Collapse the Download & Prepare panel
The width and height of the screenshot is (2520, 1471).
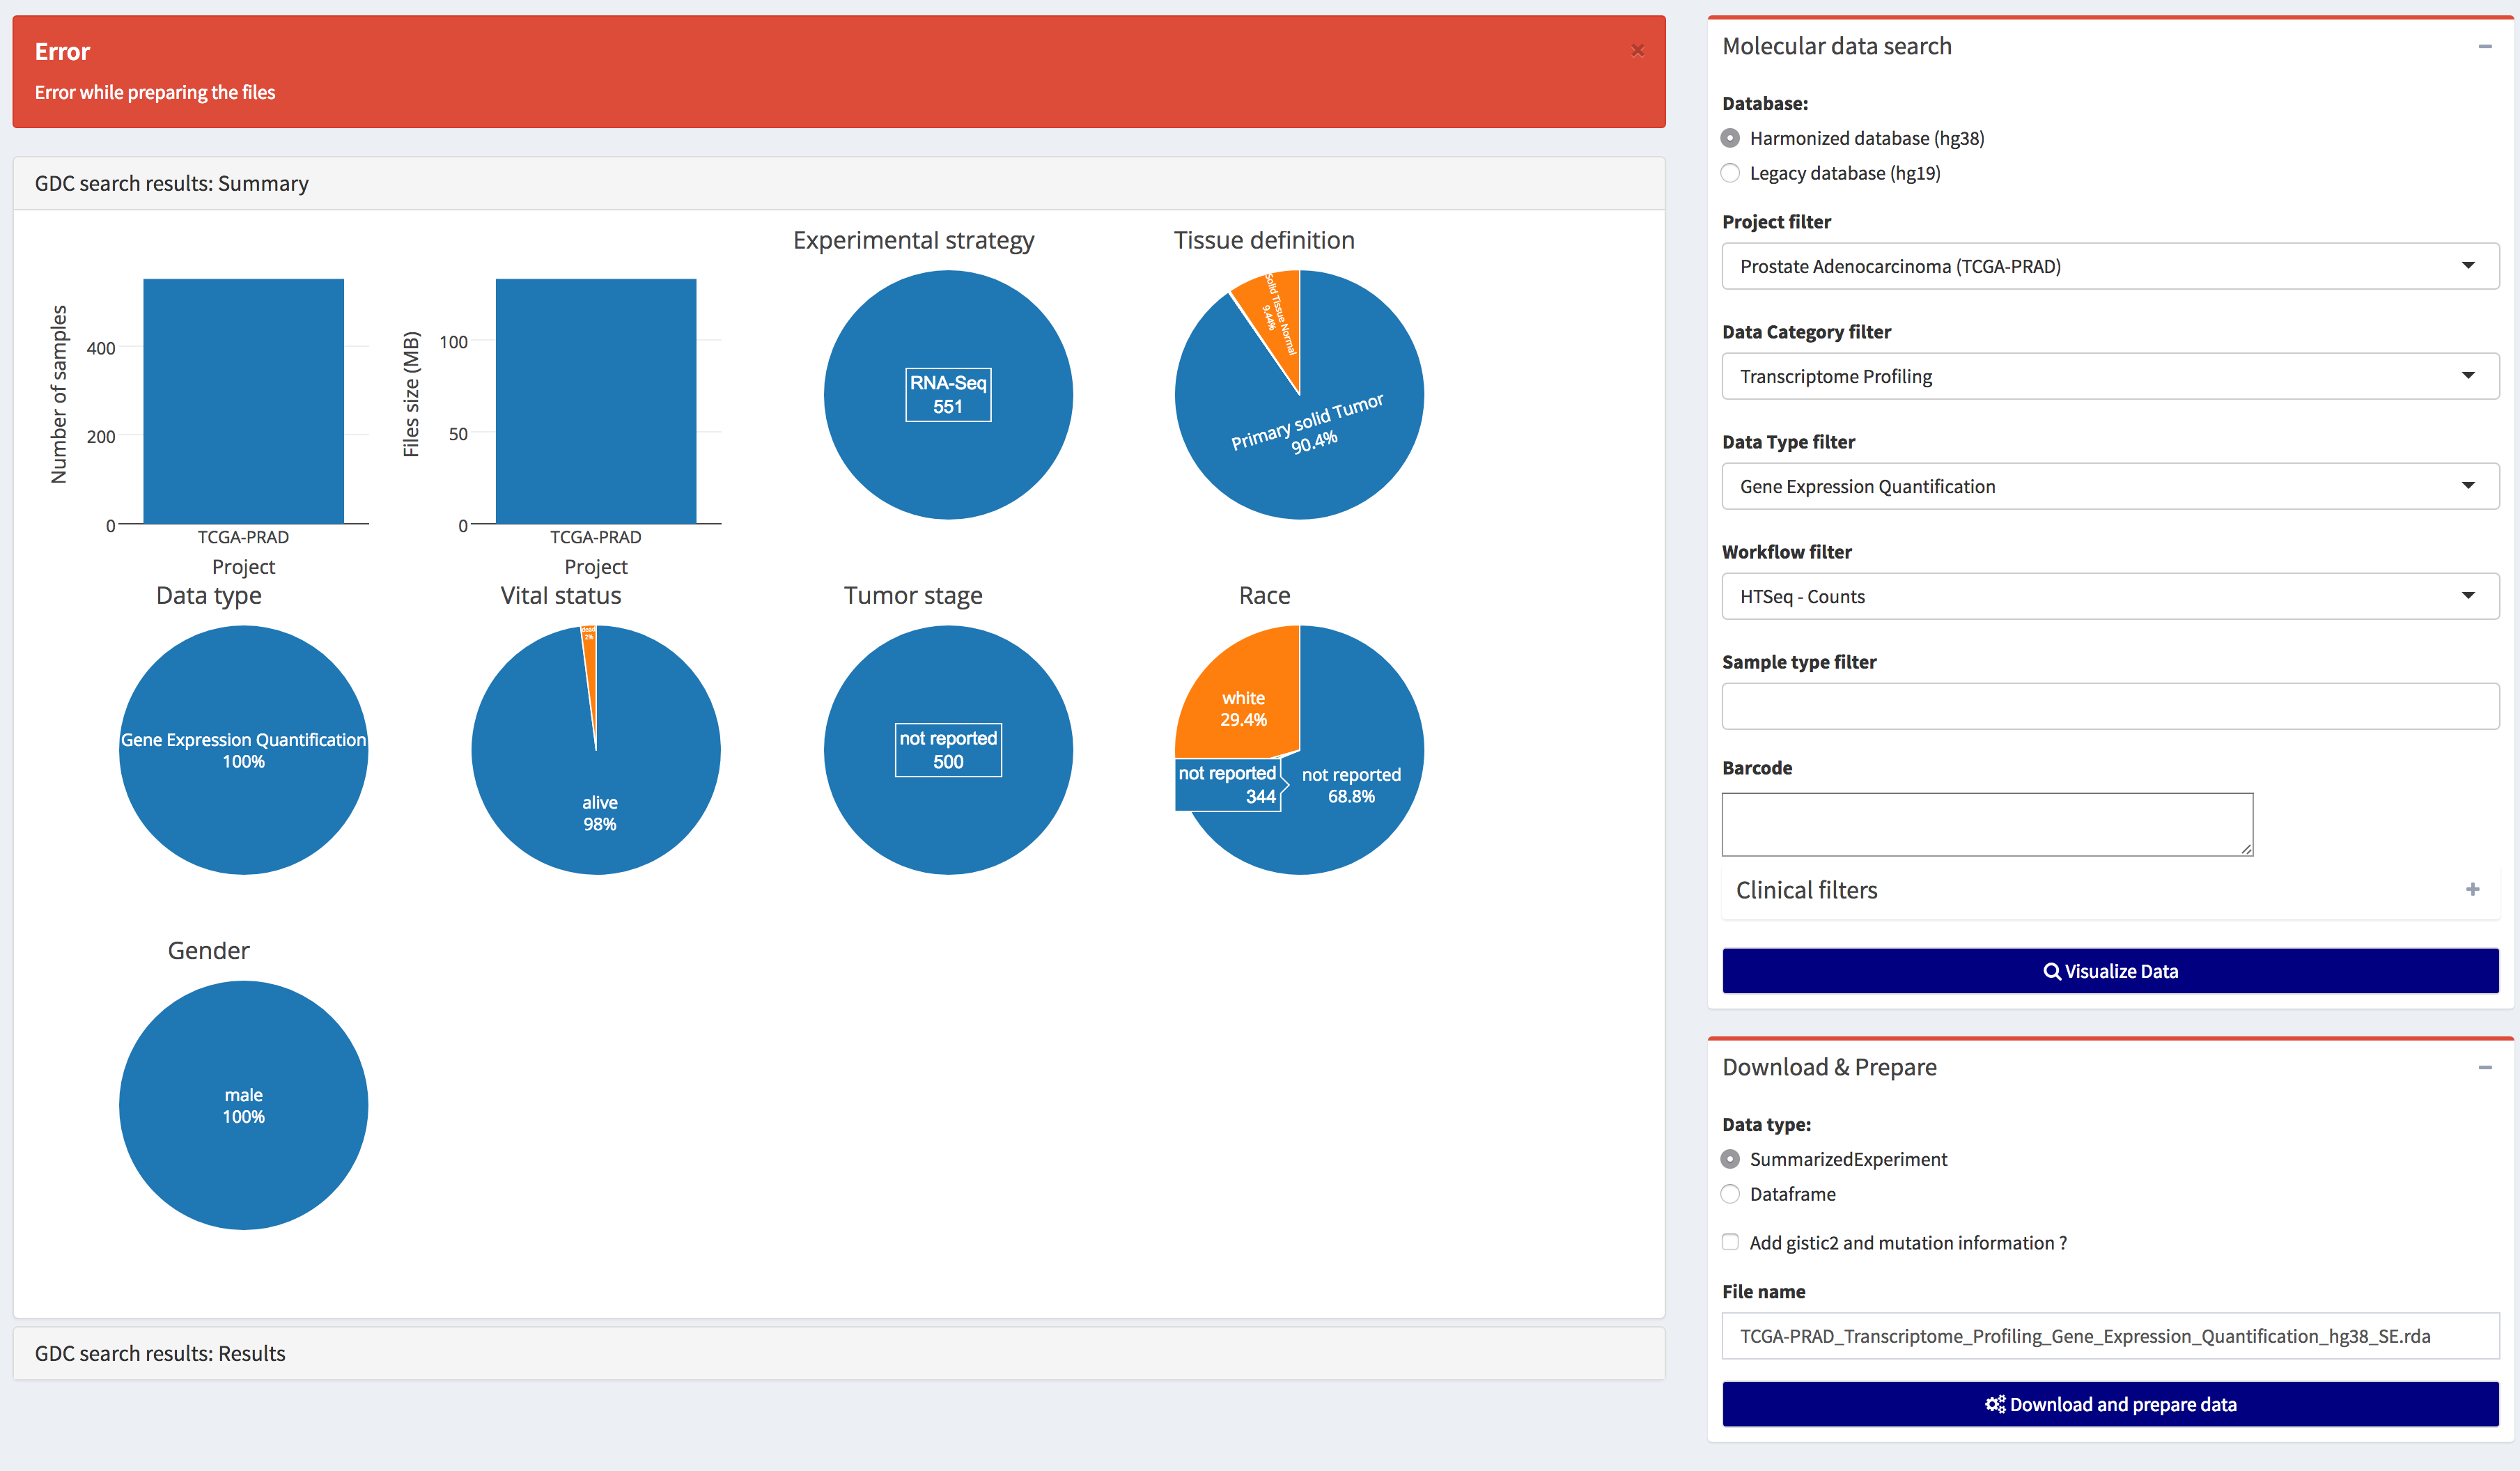(2487, 1067)
